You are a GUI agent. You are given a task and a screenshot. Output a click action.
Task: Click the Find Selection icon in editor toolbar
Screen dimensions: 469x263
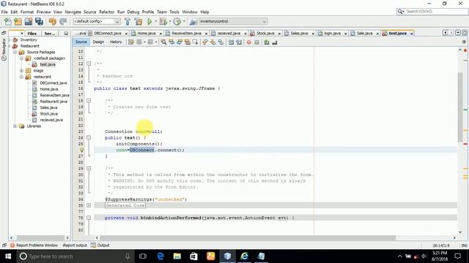point(163,42)
